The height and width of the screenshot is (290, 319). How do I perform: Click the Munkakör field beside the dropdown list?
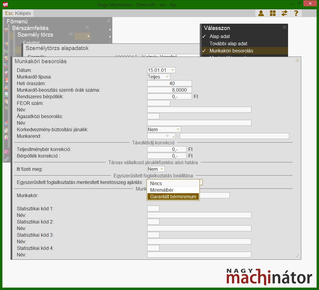click(215, 195)
